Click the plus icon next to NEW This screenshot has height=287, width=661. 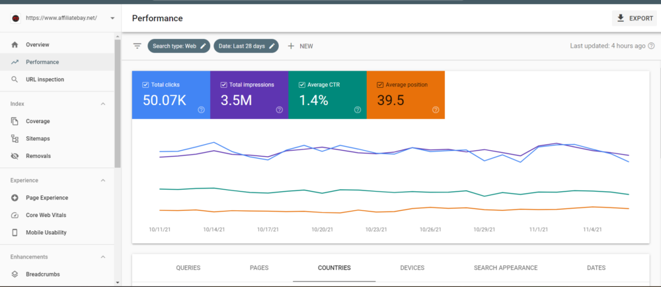(x=291, y=46)
